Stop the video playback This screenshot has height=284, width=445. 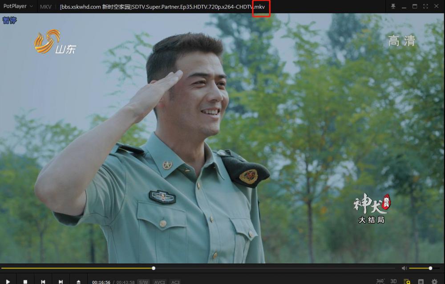(x=25, y=281)
